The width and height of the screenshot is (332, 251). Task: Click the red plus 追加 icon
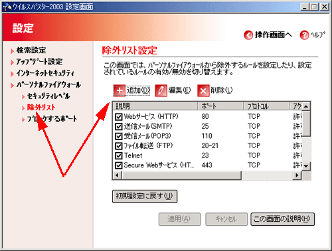120,90
